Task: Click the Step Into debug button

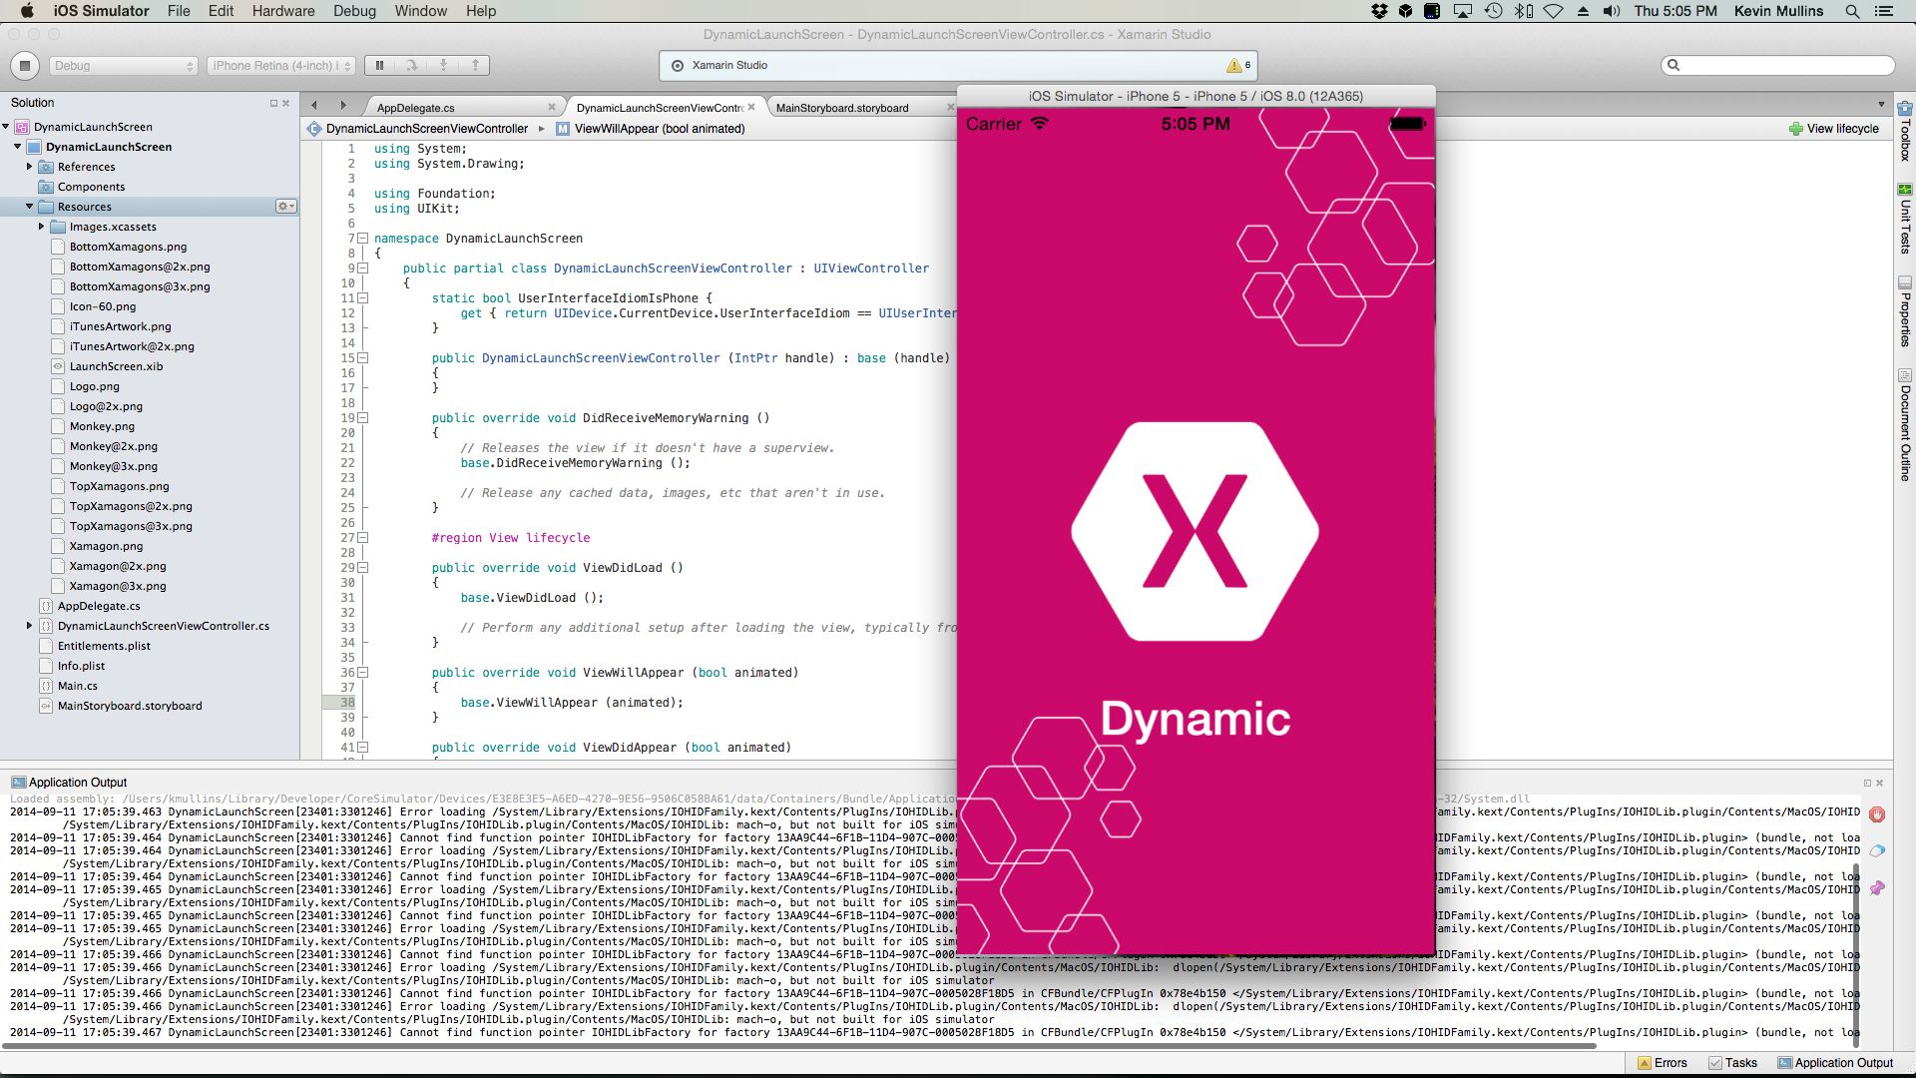Action: (x=443, y=66)
